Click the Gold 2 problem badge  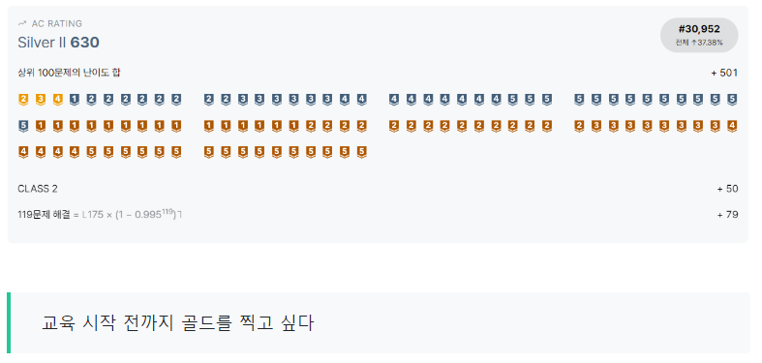pos(23,100)
